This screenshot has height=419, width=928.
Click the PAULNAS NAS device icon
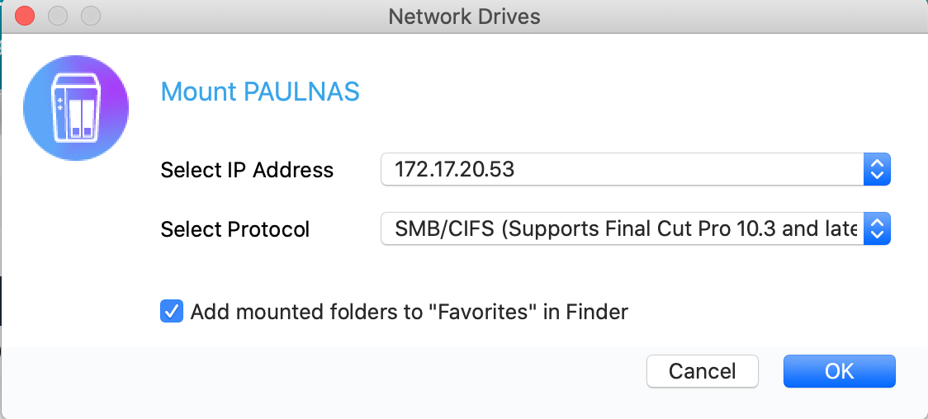click(x=76, y=108)
